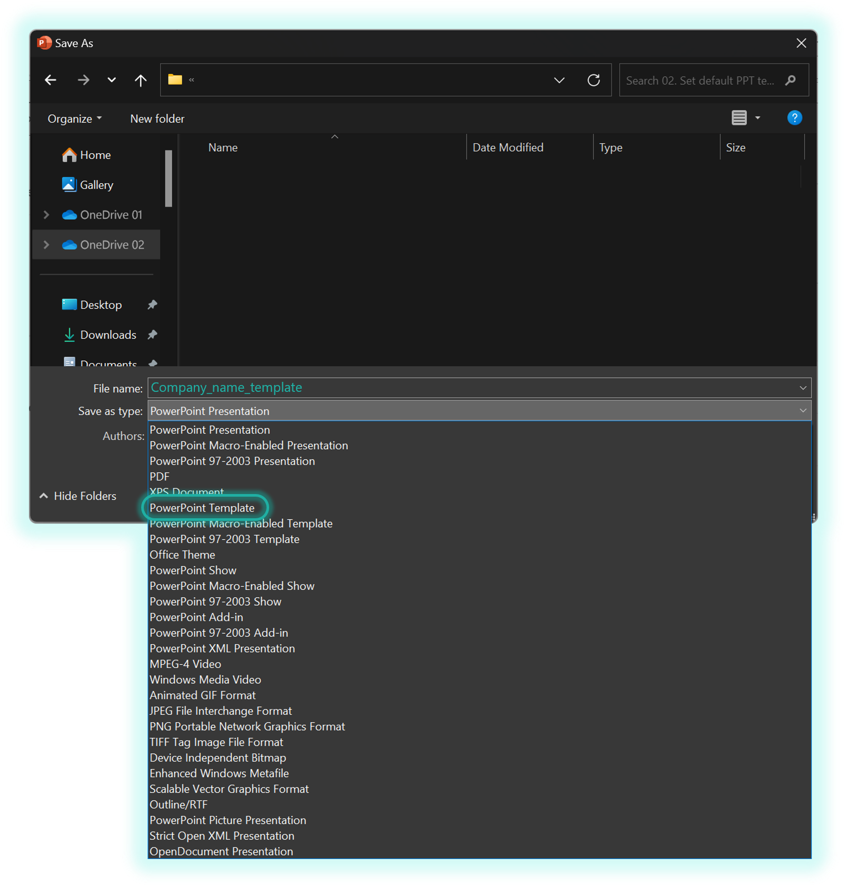Open the blue Help icon
Screen dimensions: 847x888
click(x=794, y=118)
